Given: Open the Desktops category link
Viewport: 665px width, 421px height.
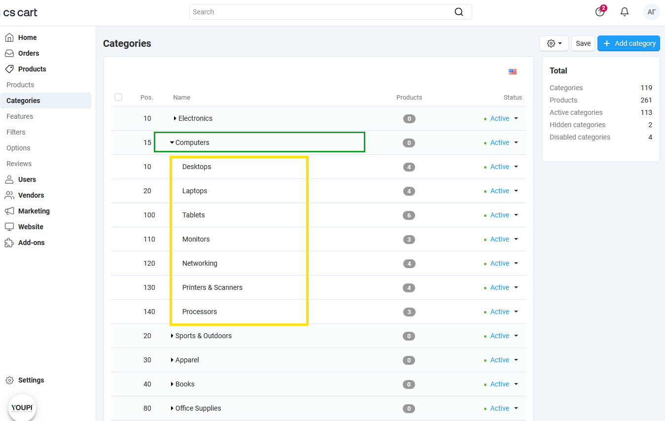Looking at the screenshot, I should point(197,167).
